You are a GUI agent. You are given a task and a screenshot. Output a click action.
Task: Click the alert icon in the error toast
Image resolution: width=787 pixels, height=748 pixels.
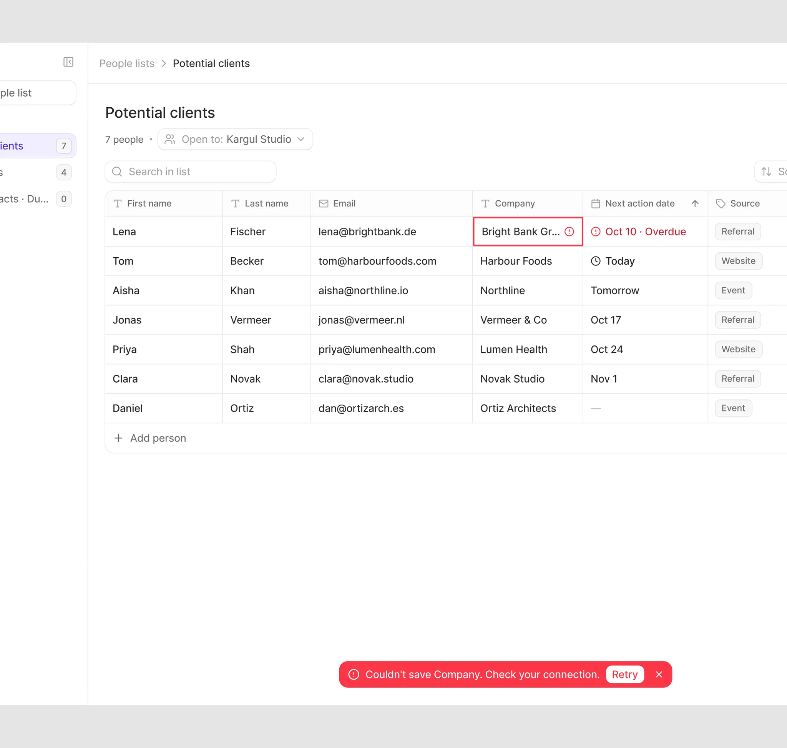354,674
